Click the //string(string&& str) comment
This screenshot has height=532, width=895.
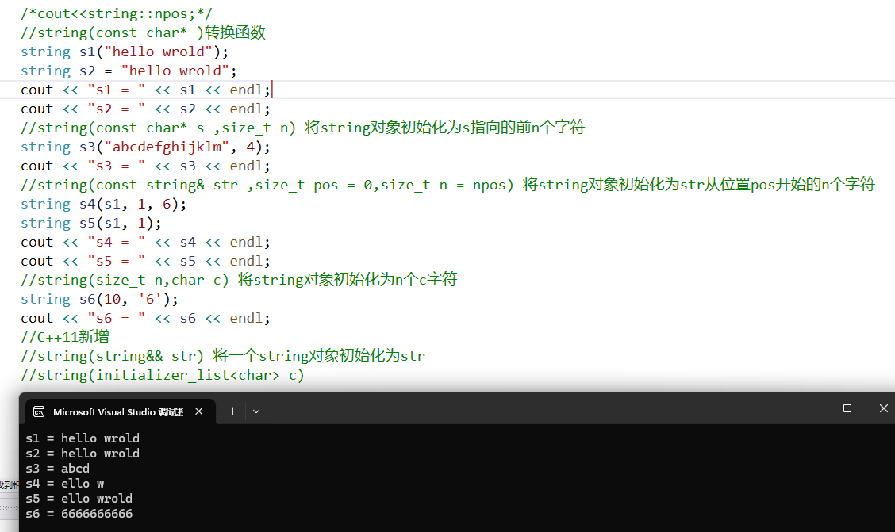(223, 356)
